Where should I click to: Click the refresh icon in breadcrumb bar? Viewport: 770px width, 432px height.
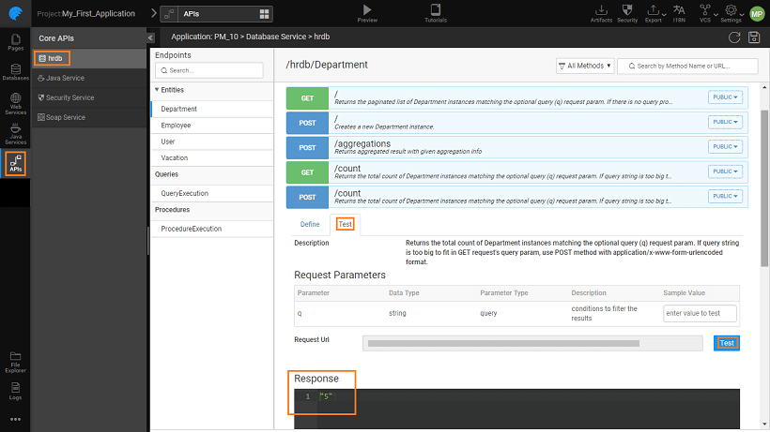[734, 37]
